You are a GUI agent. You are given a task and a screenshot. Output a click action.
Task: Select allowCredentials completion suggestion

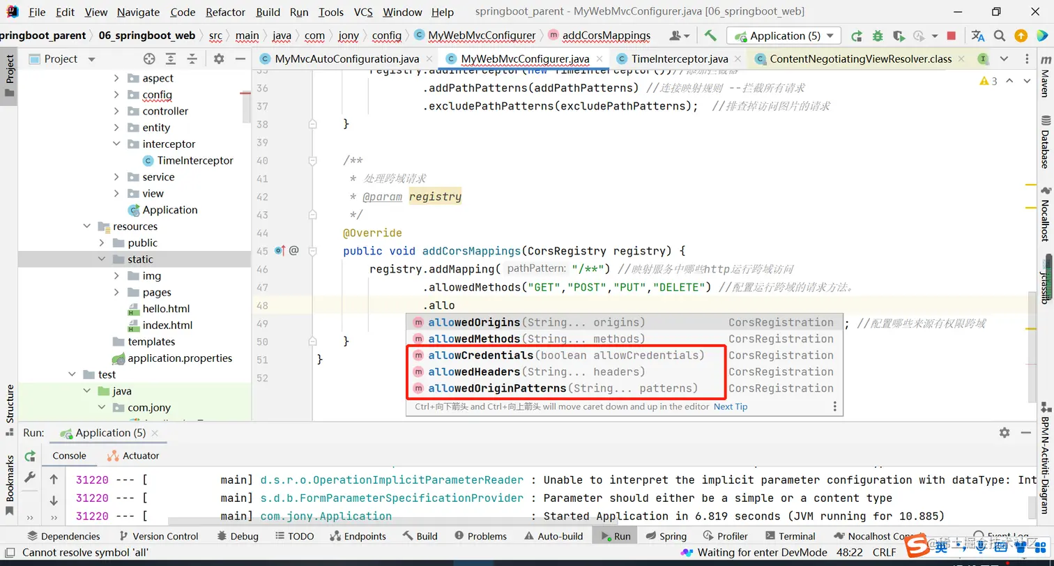(x=624, y=355)
